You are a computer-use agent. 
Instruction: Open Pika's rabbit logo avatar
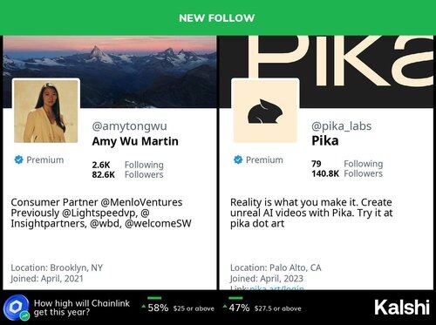click(x=265, y=112)
